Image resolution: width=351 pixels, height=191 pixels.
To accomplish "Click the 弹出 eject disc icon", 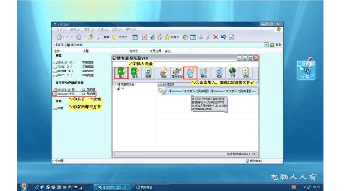I will [x=135, y=73].
